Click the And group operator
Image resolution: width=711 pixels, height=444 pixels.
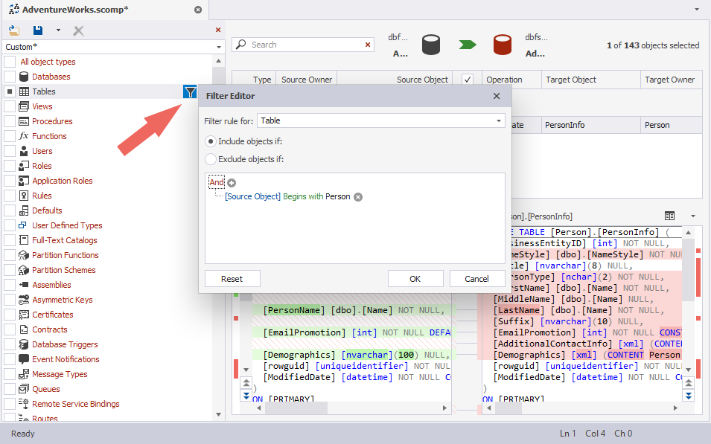tap(217, 182)
